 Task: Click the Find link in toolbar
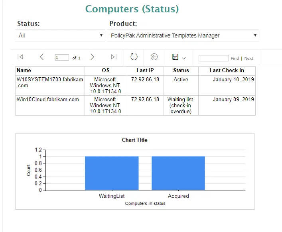point(235,58)
